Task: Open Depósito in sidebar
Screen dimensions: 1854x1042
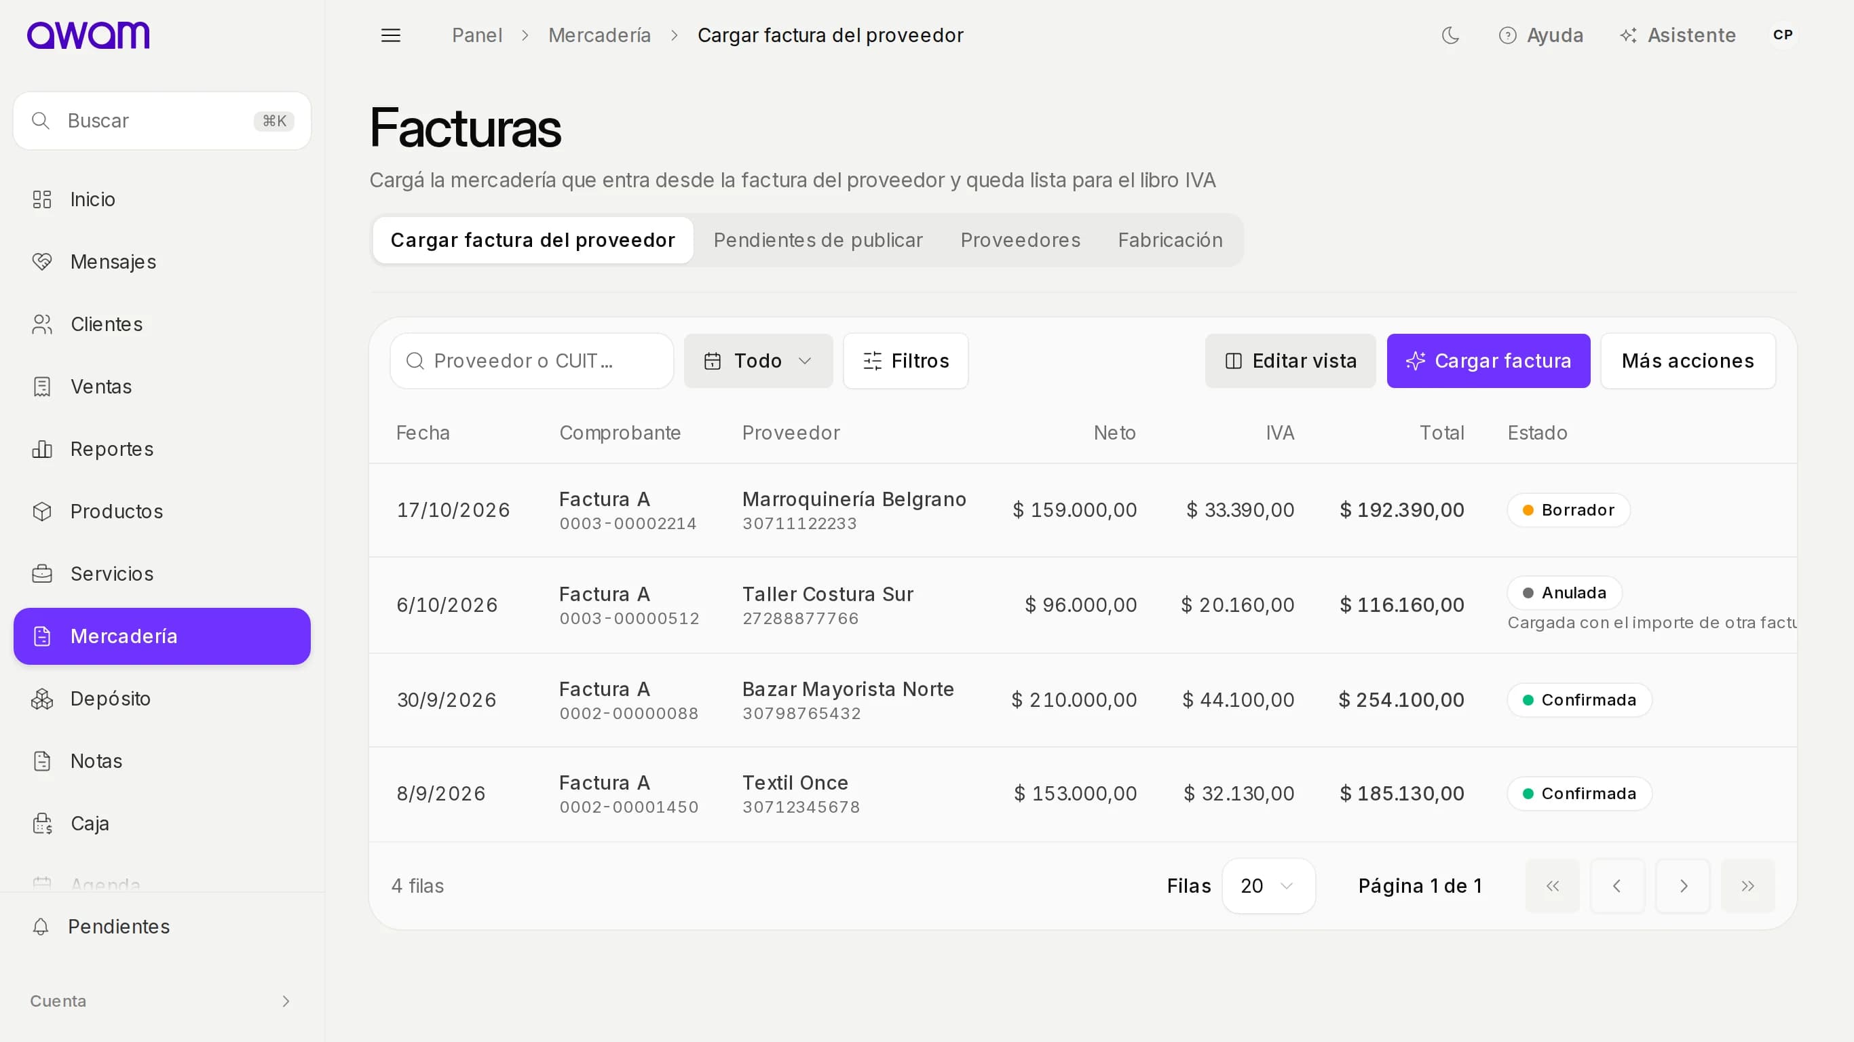Action: click(x=162, y=699)
